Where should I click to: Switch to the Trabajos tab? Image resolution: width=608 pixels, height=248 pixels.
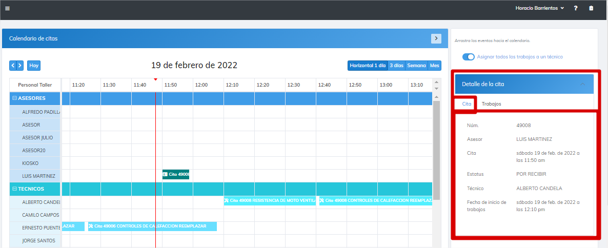pos(491,104)
